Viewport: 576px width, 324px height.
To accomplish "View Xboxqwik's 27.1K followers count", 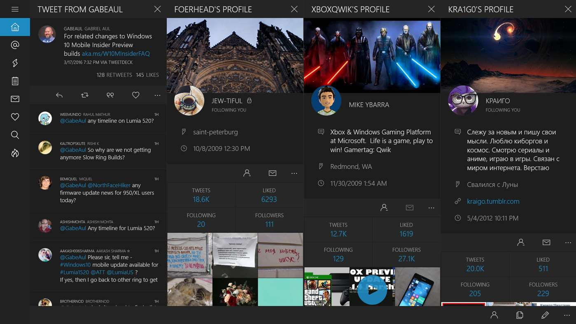I will [406, 259].
